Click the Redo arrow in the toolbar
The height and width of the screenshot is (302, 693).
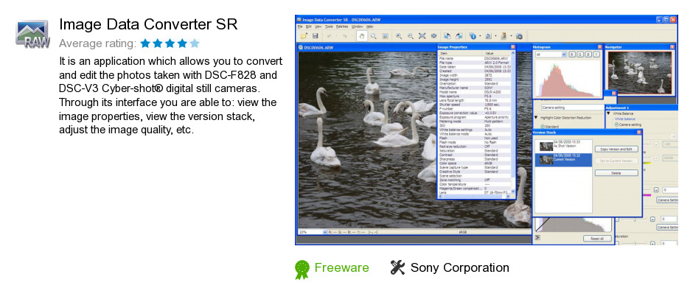[x=345, y=36]
